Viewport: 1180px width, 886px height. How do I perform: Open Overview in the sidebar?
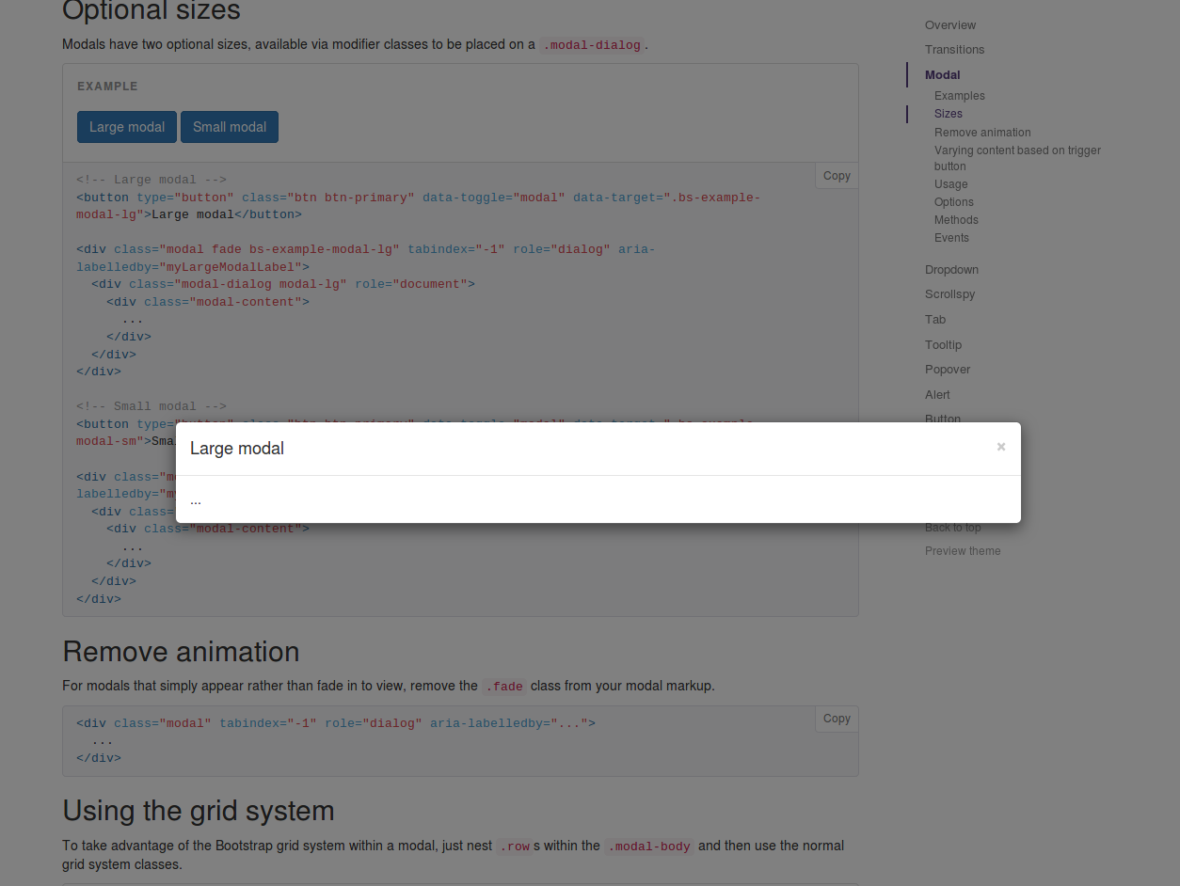pyautogui.click(x=950, y=25)
